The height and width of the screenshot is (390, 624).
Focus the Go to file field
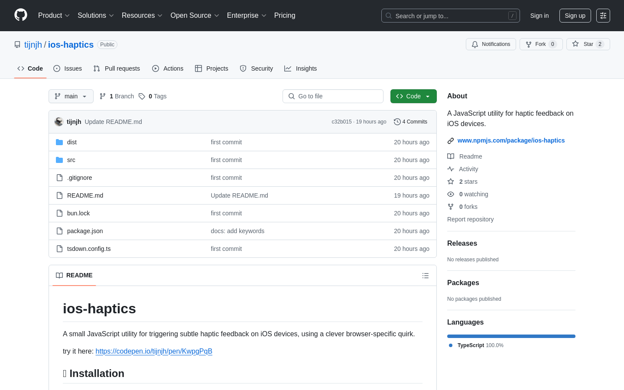[333, 96]
